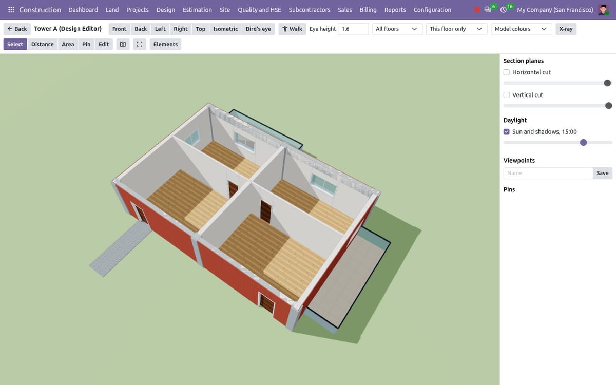Open the Reports menu
Viewport: 616px width, 385px height.
(x=395, y=10)
